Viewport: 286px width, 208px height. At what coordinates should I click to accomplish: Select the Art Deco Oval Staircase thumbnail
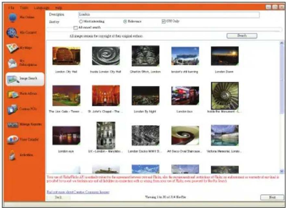coord(185,136)
